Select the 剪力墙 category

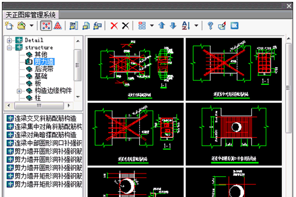click(x=44, y=62)
